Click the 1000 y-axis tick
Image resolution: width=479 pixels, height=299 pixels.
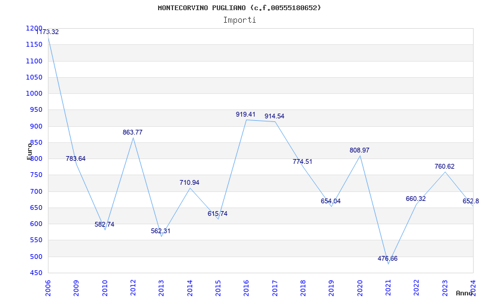point(34,93)
